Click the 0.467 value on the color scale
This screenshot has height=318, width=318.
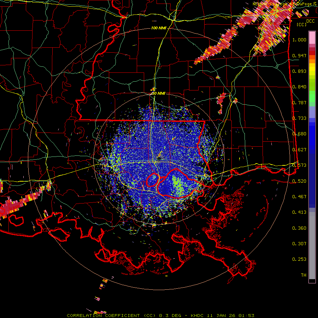[x=299, y=197]
